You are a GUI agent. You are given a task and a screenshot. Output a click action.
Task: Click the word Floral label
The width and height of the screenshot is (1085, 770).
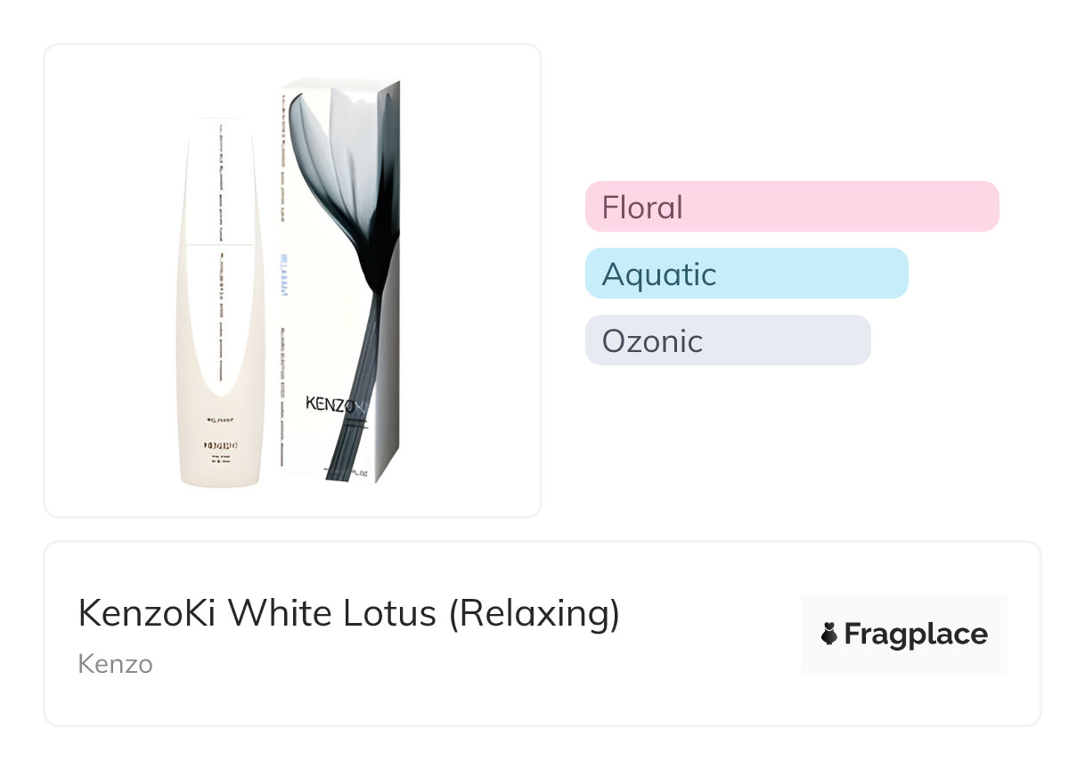642,207
